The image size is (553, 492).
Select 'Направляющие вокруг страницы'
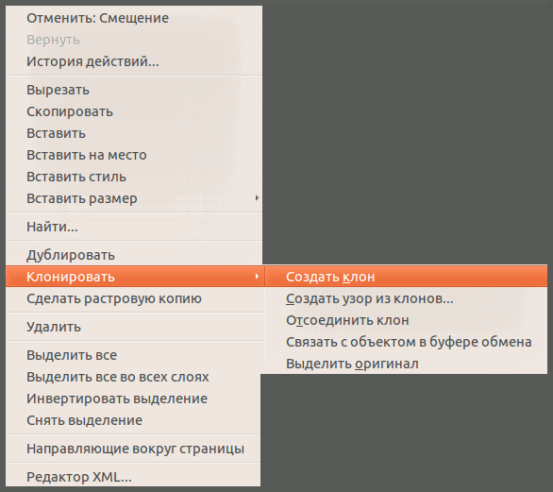134,449
